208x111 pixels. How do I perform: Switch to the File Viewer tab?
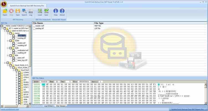point(61,106)
